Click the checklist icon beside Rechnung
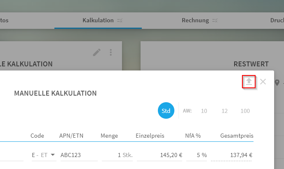 point(215,21)
